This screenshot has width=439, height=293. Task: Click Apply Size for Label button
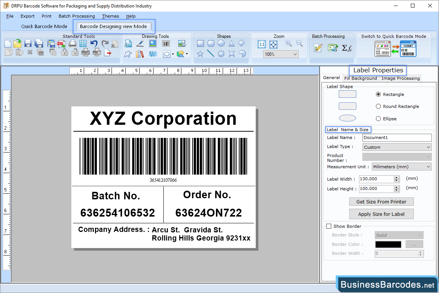[381, 214]
